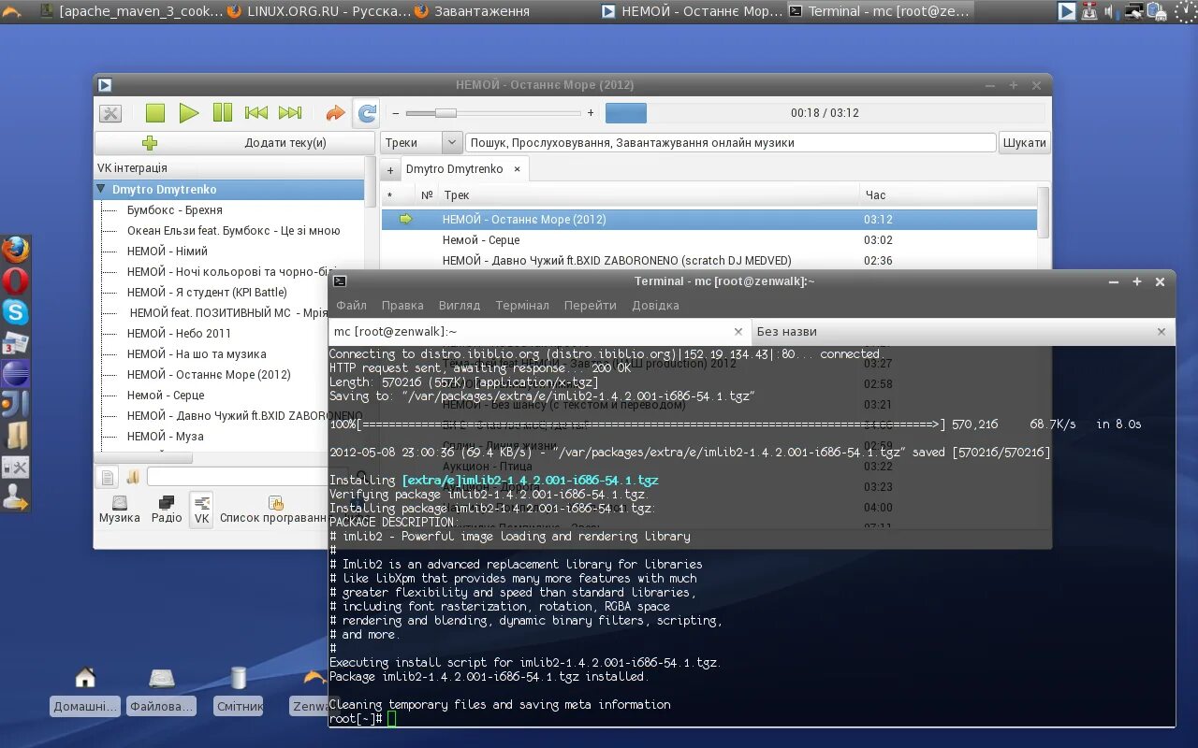Open the Смітник trash desktop icon
The height and width of the screenshot is (748, 1198).
pyautogui.click(x=239, y=690)
